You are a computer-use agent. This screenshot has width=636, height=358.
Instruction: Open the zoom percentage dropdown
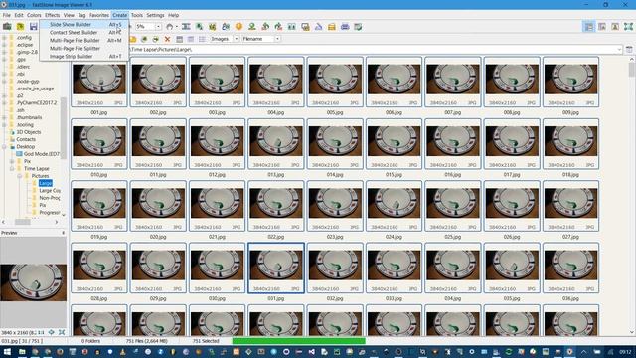click(158, 27)
